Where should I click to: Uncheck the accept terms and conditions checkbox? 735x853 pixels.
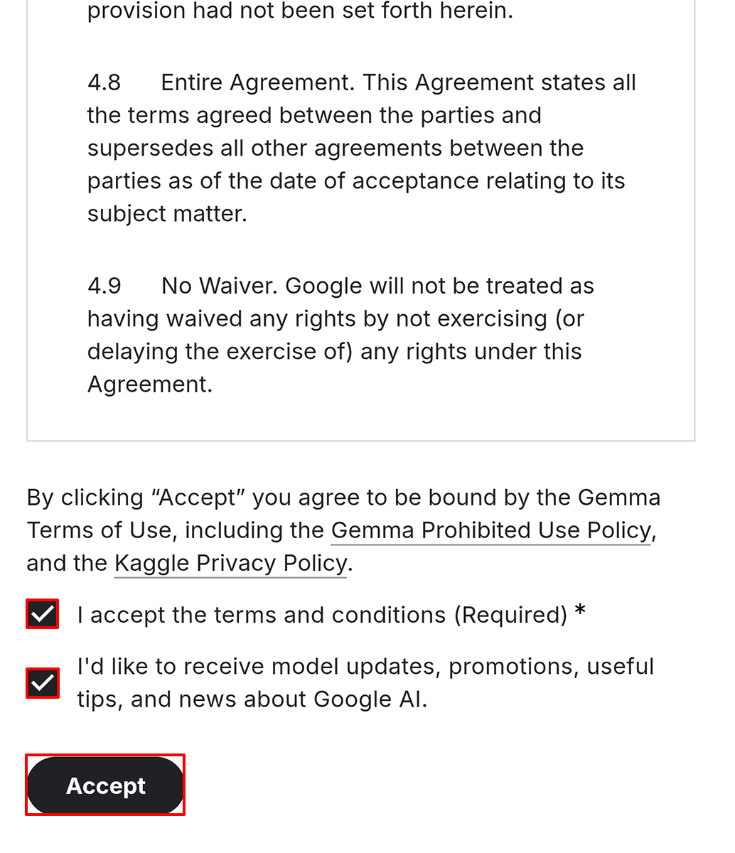pyautogui.click(x=43, y=614)
